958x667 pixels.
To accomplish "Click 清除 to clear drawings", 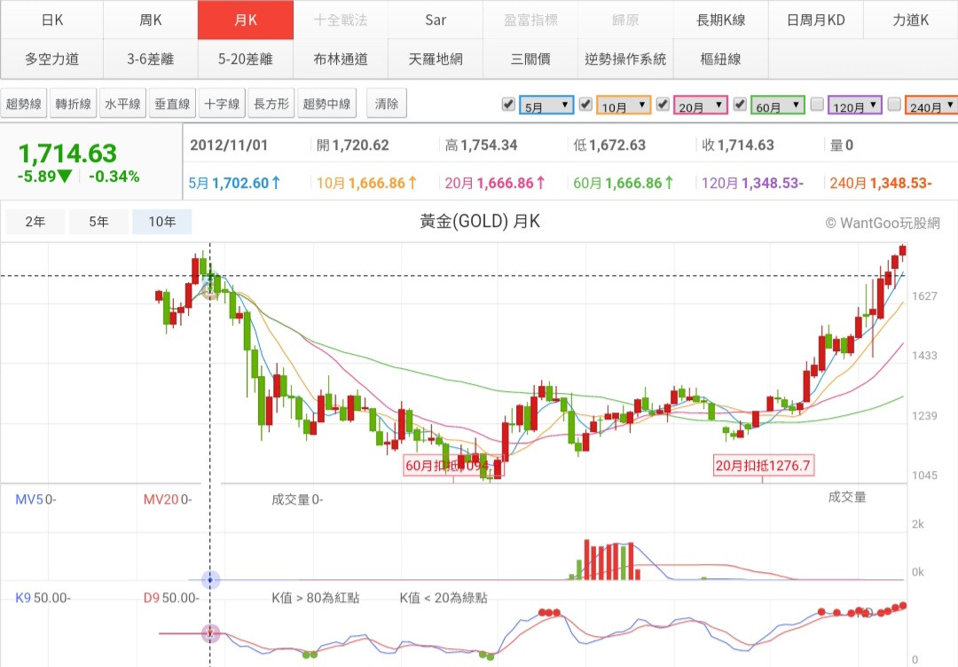I will pyautogui.click(x=387, y=105).
